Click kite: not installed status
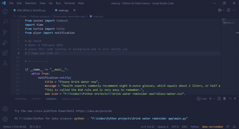 point(213,127)
